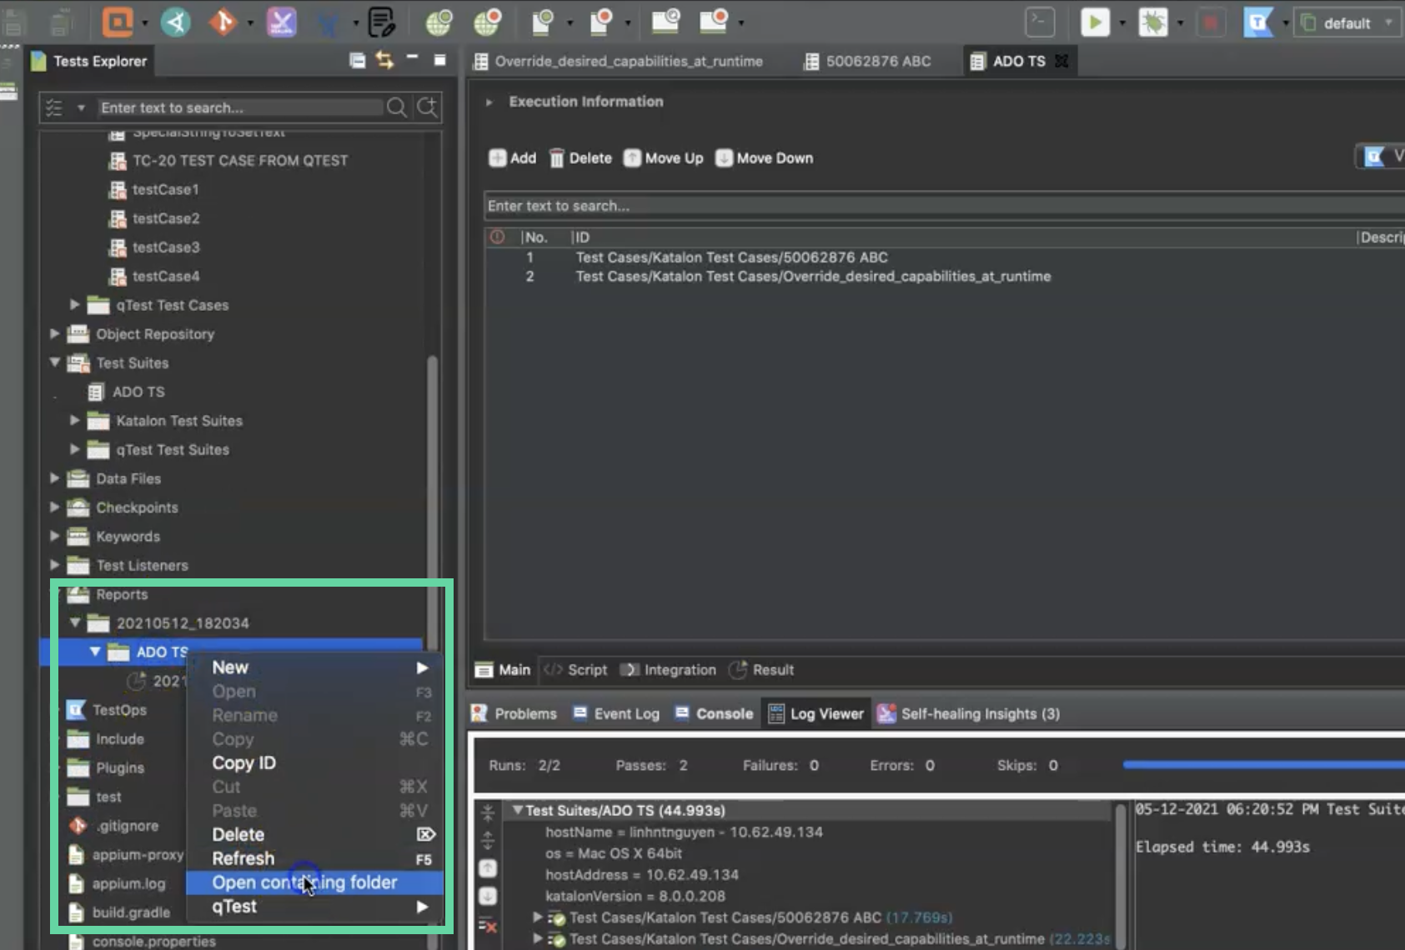The width and height of the screenshot is (1405, 950).
Task: Choose Open containing folder from context menu
Action: pos(304,882)
